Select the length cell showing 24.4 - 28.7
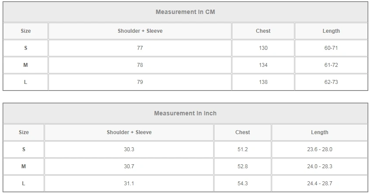This screenshot has height=194, width=370. pyautogui.click(x=319, y=184)
